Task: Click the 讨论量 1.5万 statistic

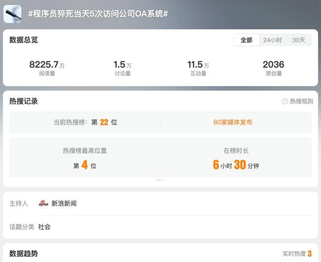Action: point(122,68)
